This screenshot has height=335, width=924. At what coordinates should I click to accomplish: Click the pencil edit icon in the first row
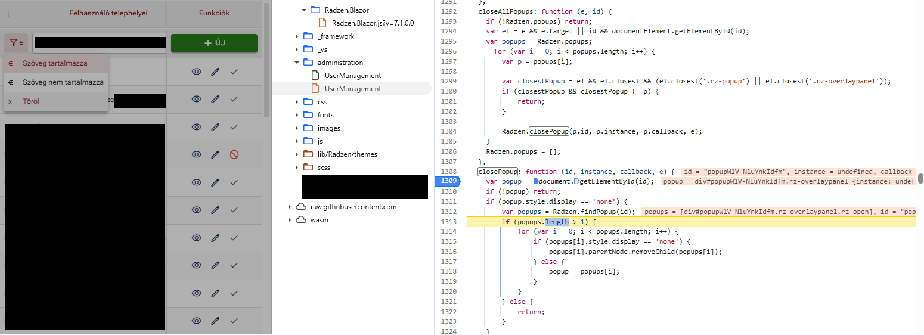point(215,72)
